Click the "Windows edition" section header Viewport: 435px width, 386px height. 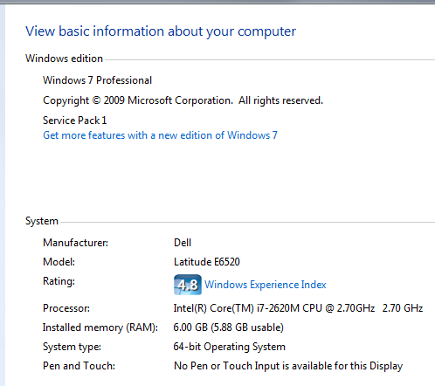(x=64, y=59)
